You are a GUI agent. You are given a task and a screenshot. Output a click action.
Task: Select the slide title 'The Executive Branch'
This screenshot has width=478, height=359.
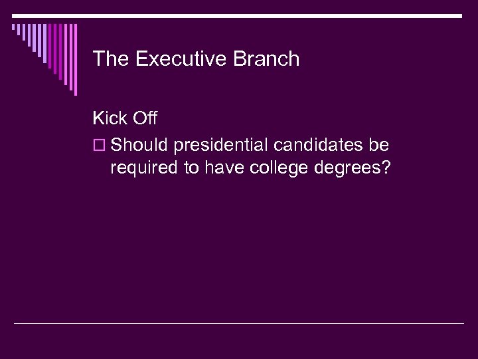197,59
